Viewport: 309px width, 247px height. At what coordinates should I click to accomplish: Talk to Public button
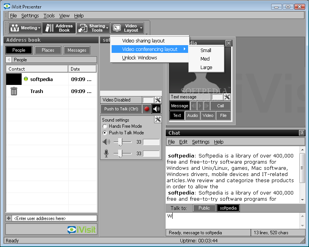pyautogui.click(x=204, y=208)
